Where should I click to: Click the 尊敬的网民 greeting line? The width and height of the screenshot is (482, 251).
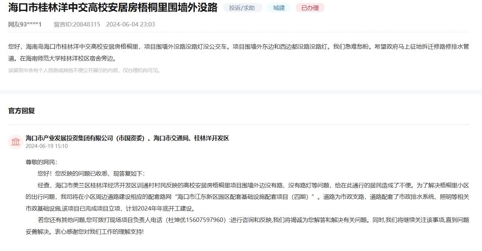point(41,162)
